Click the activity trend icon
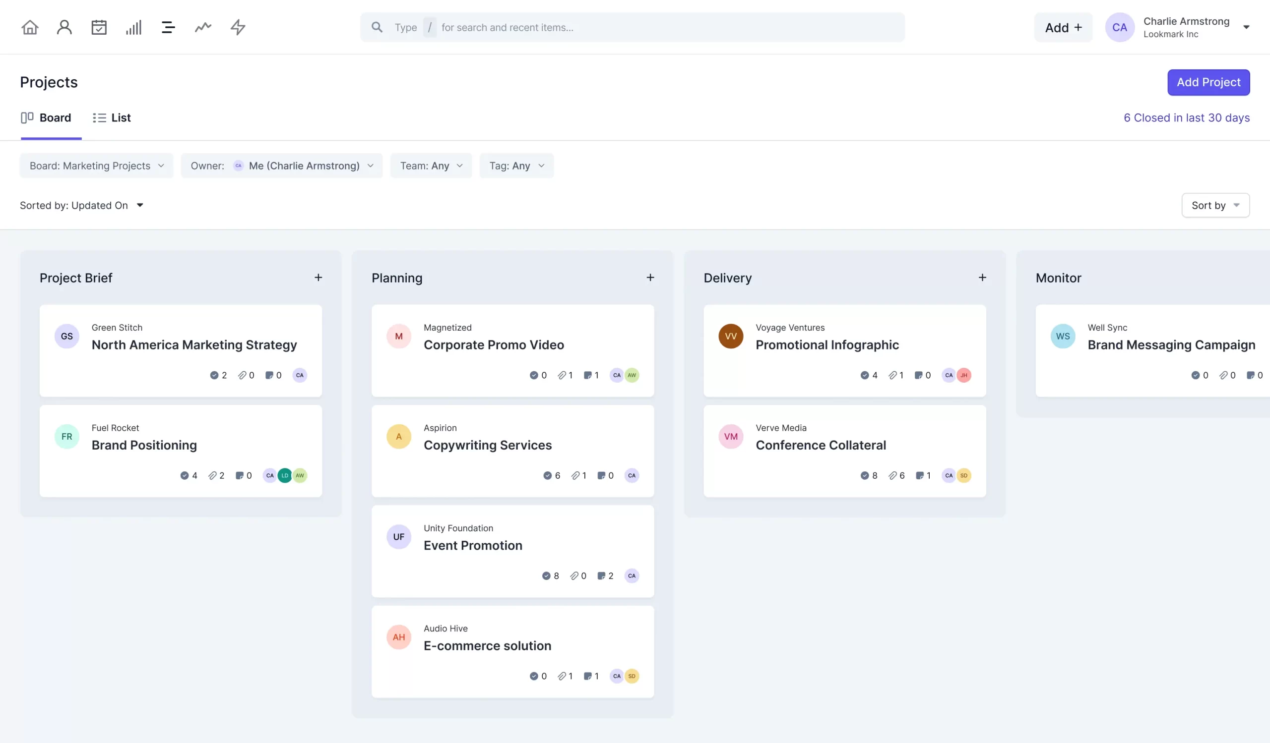1270x743 pixels. click(202, 27)
